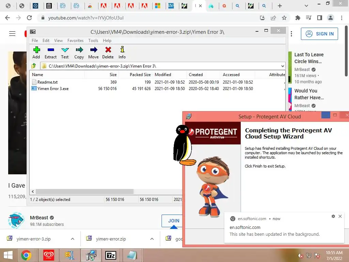Toggle Chrome side panel icon
349x262 pixels.
[x=320, y=18]
